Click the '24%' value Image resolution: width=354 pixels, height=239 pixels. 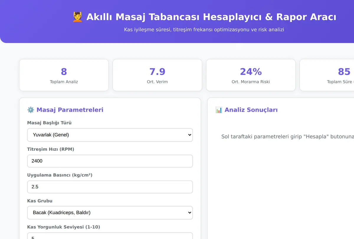pos(251,72)
